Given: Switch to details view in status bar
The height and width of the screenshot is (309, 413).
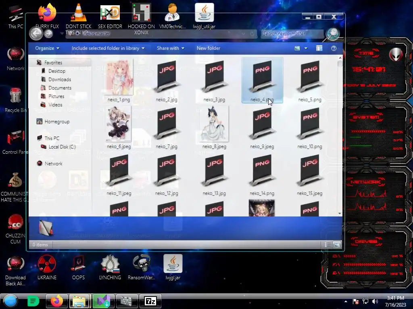Looking at the screenshot, I should pyautogui.click(x=327, y=245).
